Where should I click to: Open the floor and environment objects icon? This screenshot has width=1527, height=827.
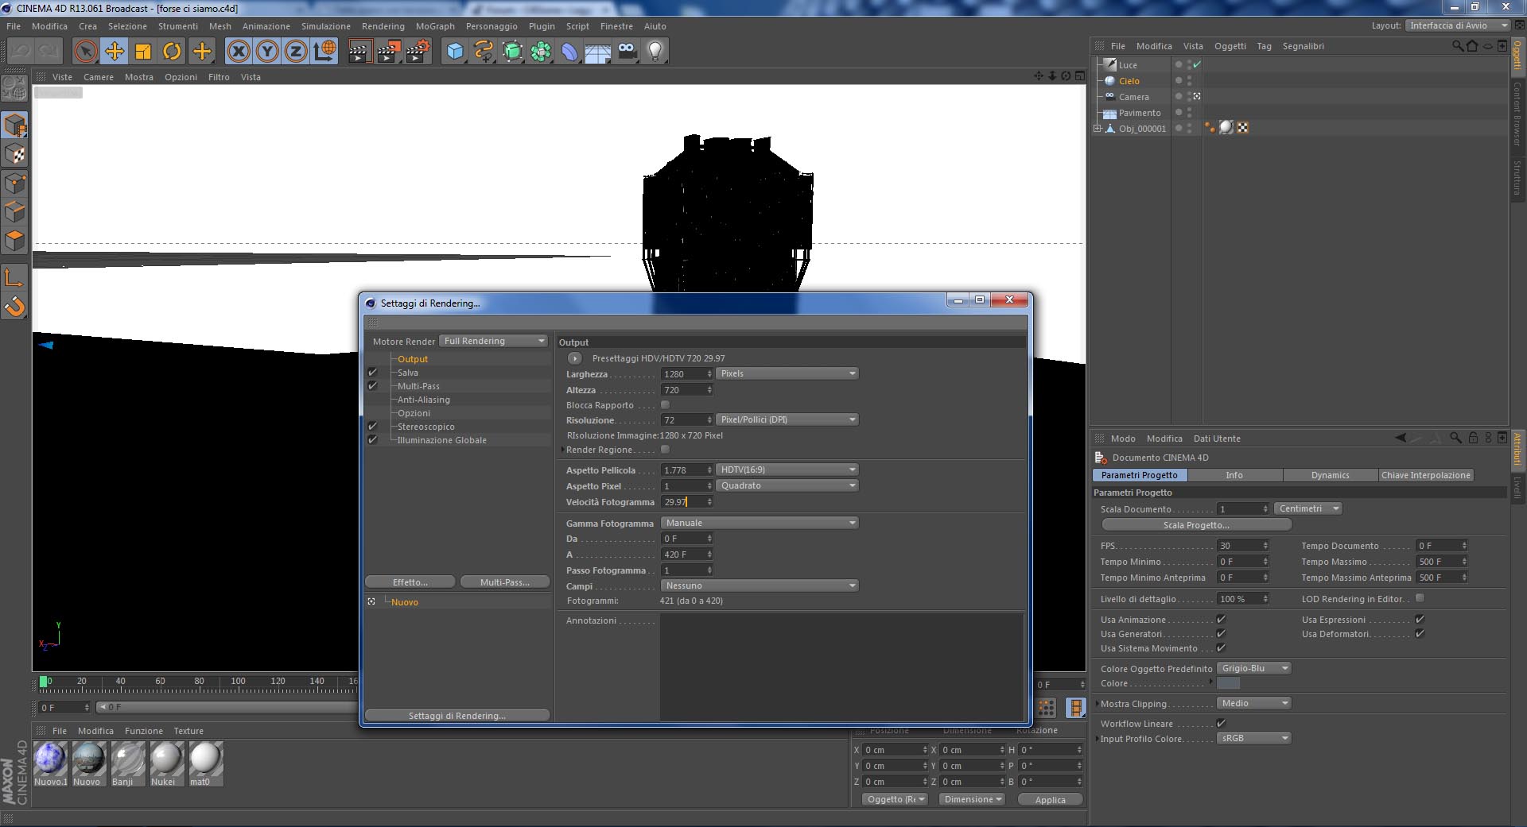598,52
